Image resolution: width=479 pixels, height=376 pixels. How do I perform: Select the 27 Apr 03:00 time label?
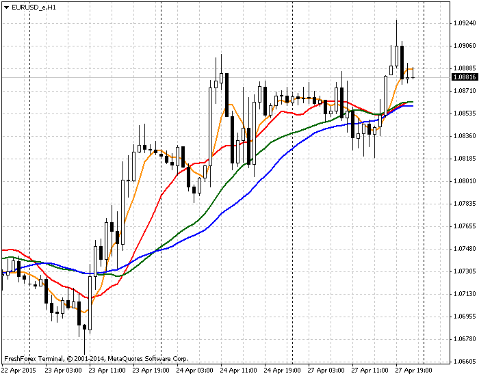tap(326, 371)
